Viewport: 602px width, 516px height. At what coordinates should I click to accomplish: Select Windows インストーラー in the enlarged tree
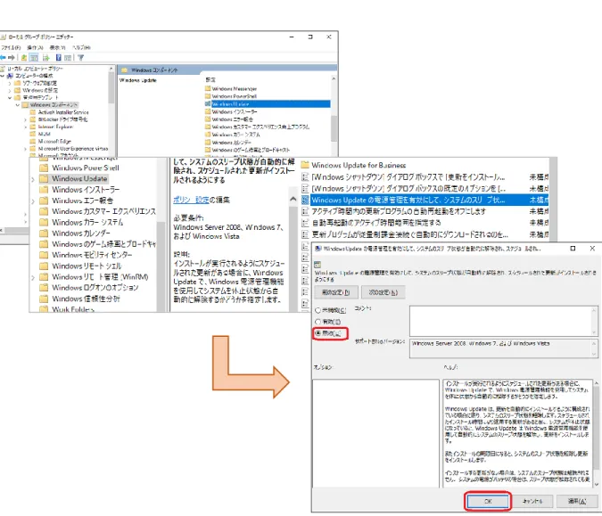[x=86, y=190]
